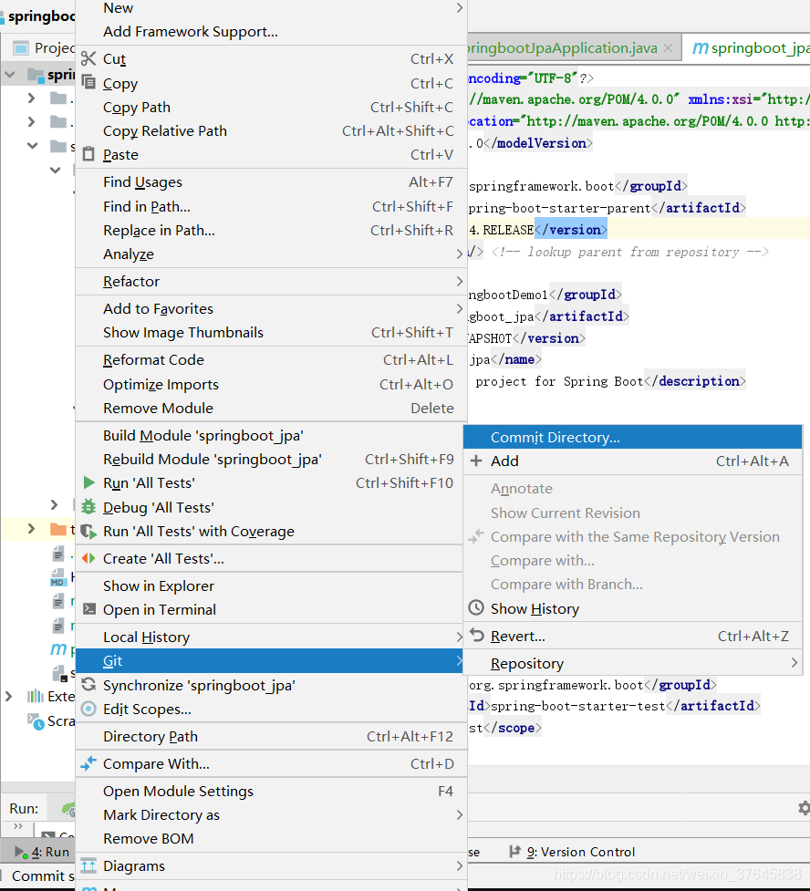
Task: Click the Edit Scopes circle icon
Action: tap(88, 709)
